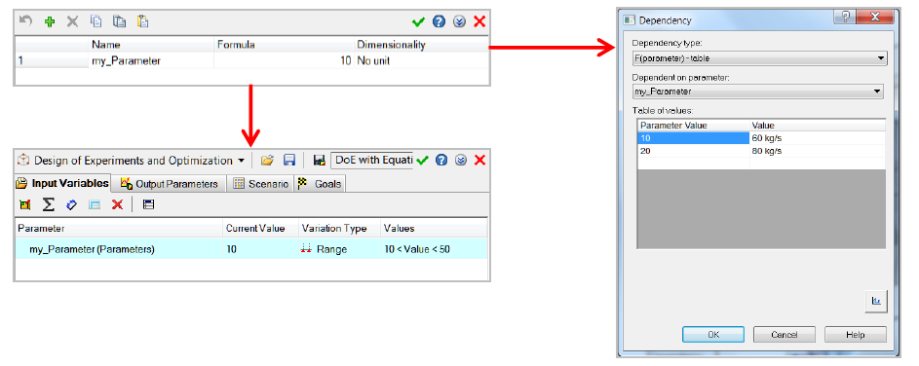Click the Variation Type column header
919x366 pixels.
pos(339,228)
